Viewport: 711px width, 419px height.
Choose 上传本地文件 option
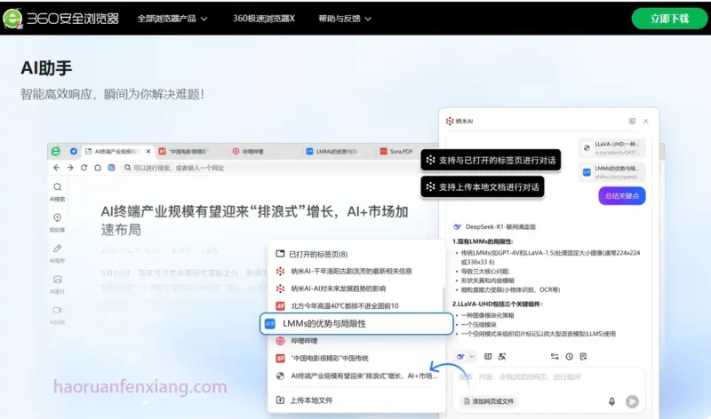[x=305, y=400]
